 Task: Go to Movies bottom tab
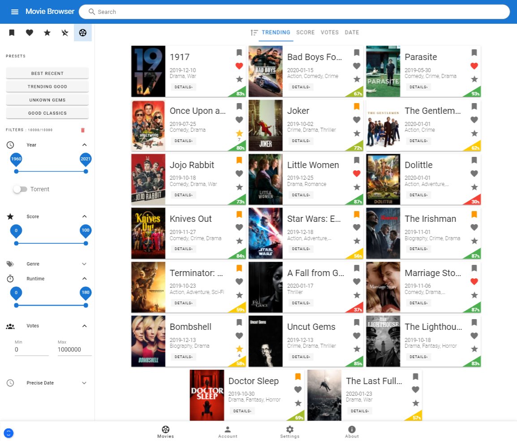click(x=165, y=432)
